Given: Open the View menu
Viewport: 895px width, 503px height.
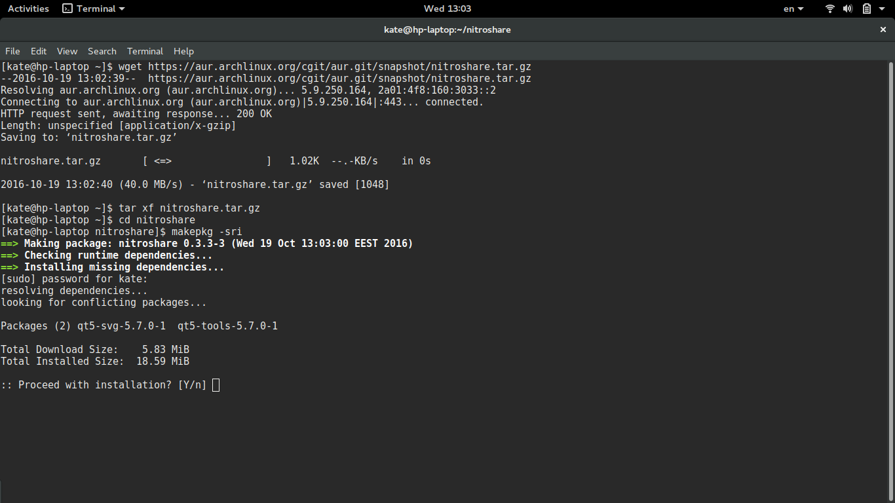Looking at the screenshot, I should 67,51.
